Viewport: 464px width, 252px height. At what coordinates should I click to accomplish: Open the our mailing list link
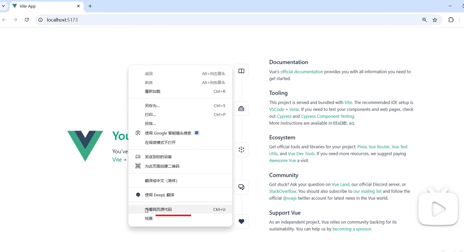click(x=367, y=191)
